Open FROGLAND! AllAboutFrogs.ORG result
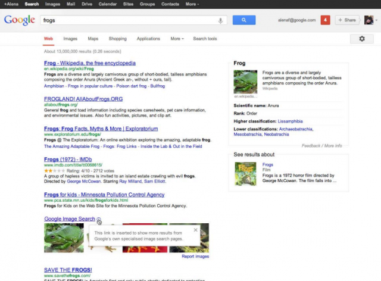This screenshot has width=381, height=281. [x=83, y=99]
